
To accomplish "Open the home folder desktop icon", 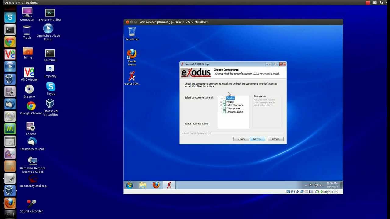I will tap(28, 53).
